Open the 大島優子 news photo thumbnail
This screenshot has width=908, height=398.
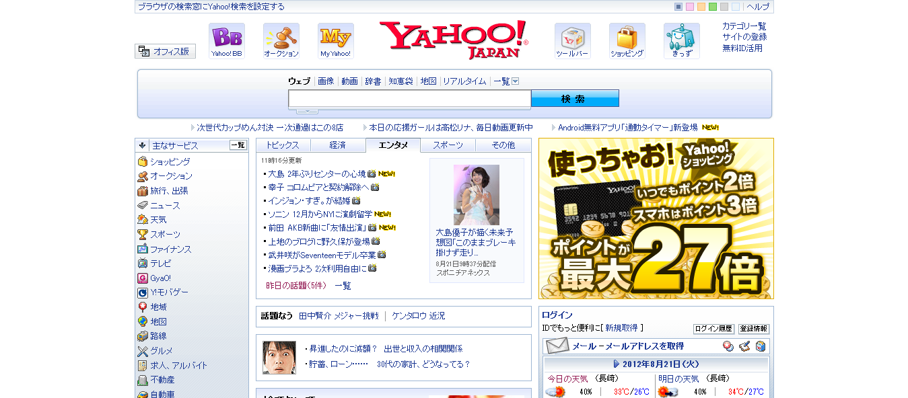point(477,195)
